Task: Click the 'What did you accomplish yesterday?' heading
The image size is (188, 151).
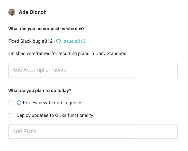Action: 46,29
